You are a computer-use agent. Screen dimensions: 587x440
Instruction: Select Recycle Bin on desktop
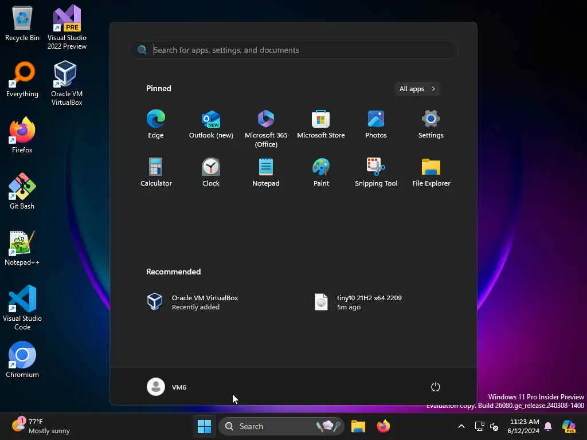[22, 23]
